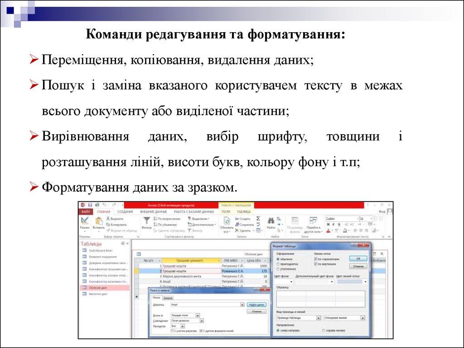This screenshot has height=348, width=464.
Task: Click the Фильтр funnel icon
Action: point(147,221)
